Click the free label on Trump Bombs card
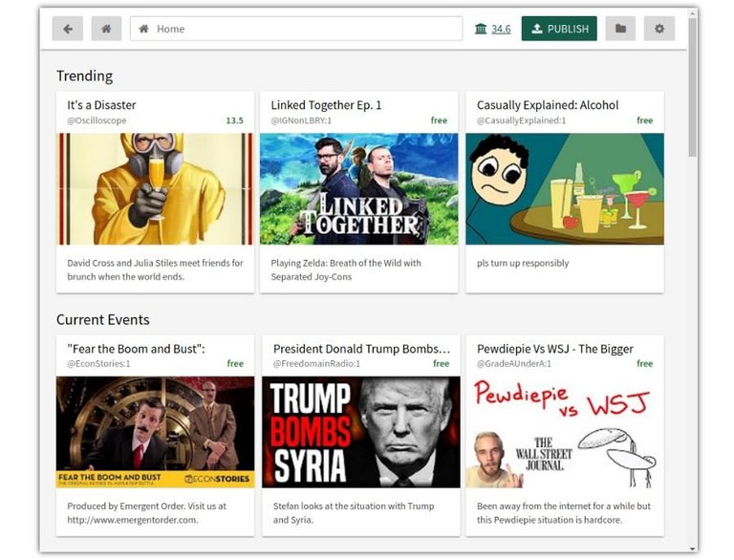 [441, 363]
